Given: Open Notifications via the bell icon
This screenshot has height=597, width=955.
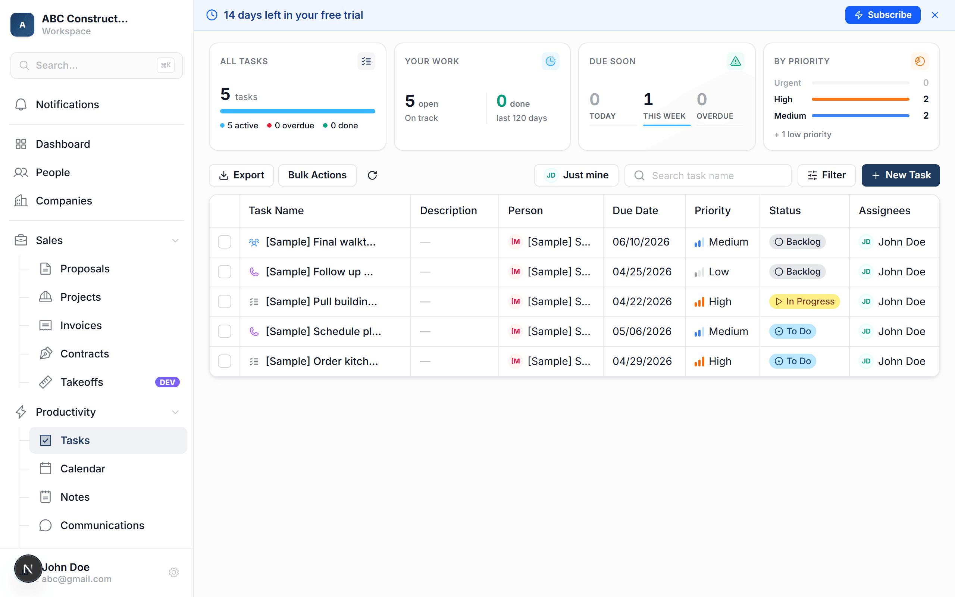Looking at the screenshot, I should [21, 104].
